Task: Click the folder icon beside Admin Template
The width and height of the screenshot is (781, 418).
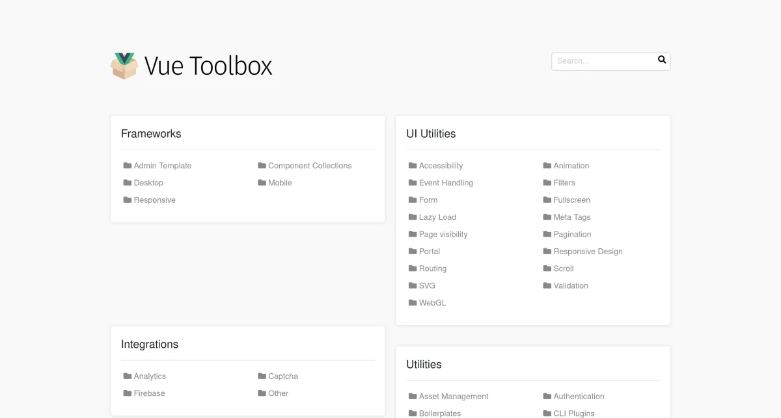Action: pos(126,166)
